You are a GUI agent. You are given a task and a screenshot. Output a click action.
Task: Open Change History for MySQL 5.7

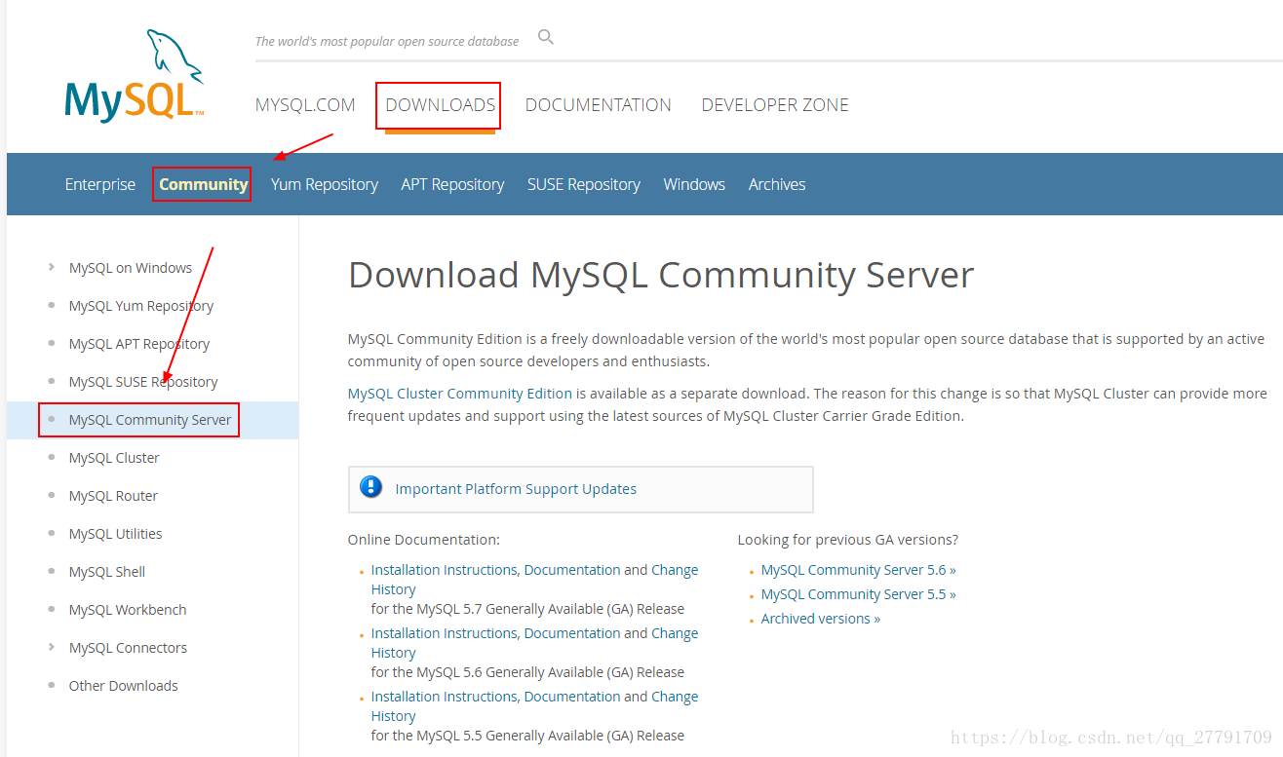click(x=534, y=580)
